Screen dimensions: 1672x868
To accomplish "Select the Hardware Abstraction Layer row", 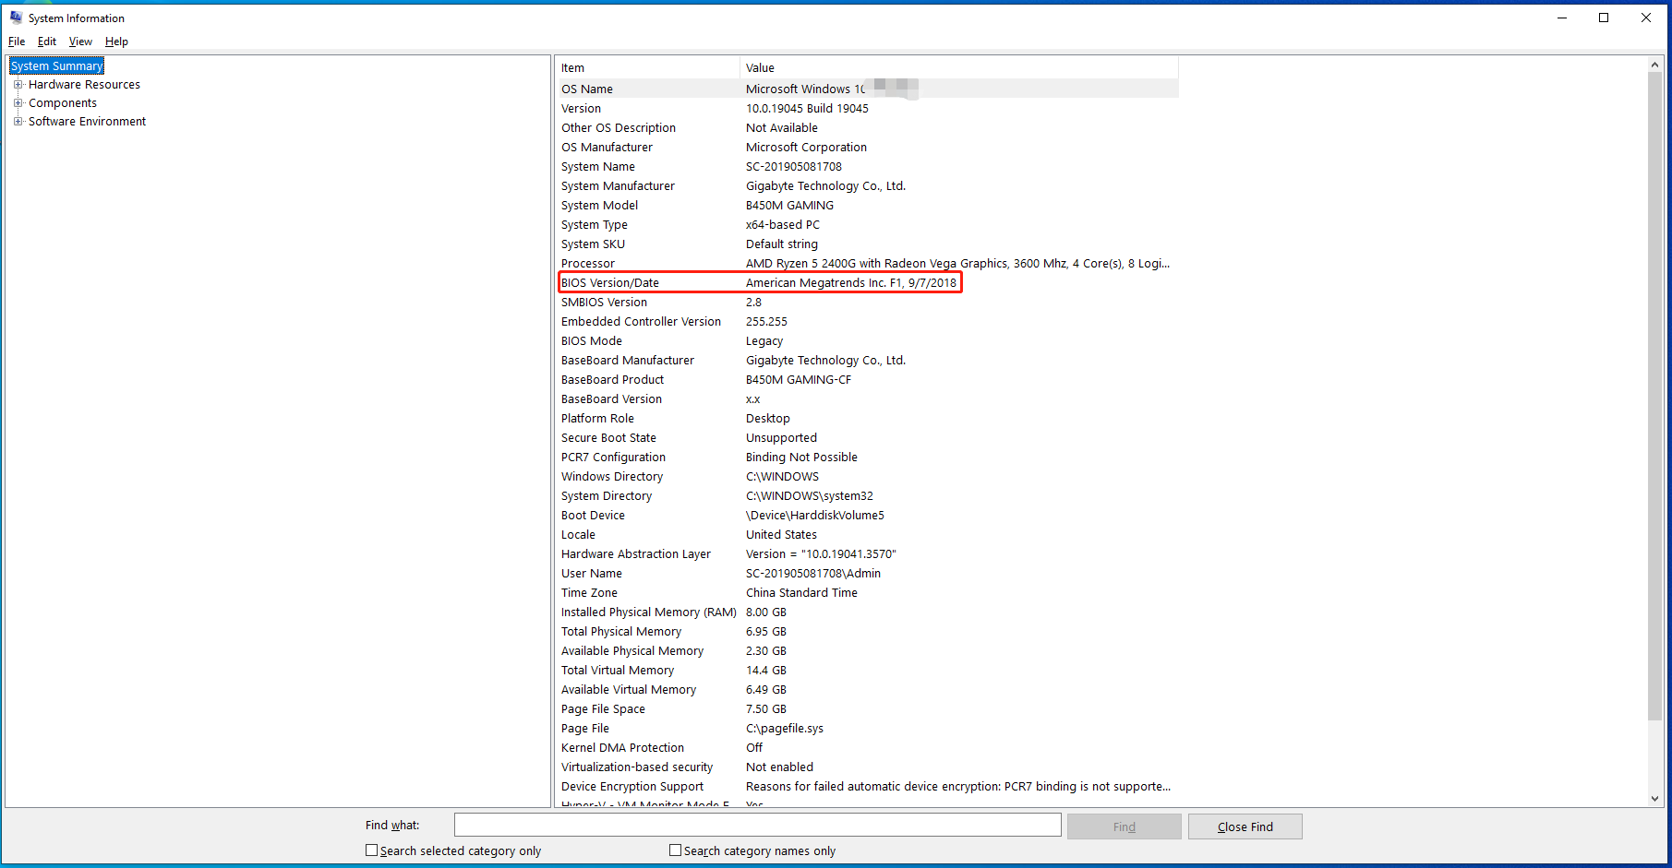I will 867,553.
